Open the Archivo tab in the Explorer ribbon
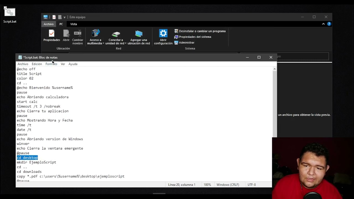 tap(48, 24)
